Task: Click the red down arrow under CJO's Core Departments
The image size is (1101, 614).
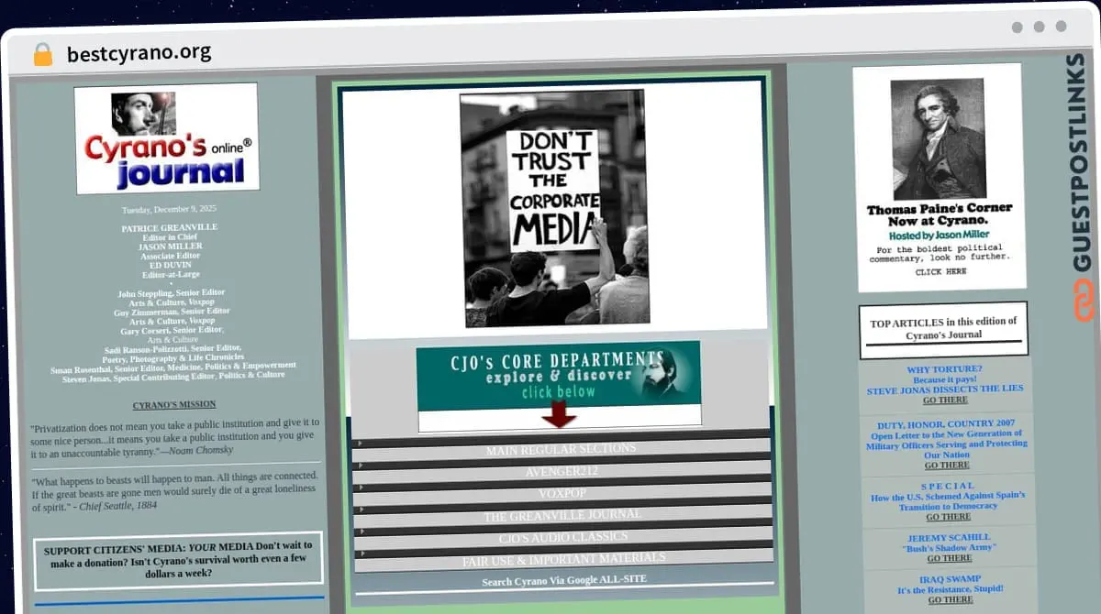Action: [558, 414]
